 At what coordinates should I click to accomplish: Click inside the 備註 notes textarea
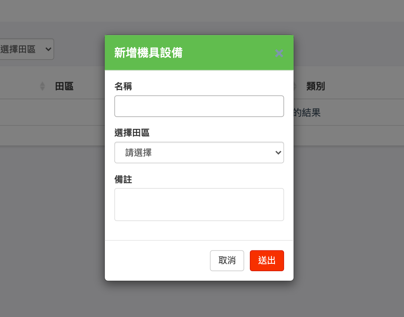[199, 203]
